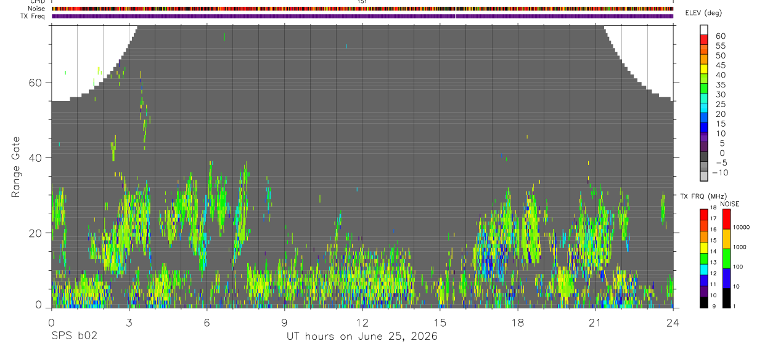This screenshot has height=349, width=757.
Task: Click the Noise color strip at top
Action: point(362,9)
